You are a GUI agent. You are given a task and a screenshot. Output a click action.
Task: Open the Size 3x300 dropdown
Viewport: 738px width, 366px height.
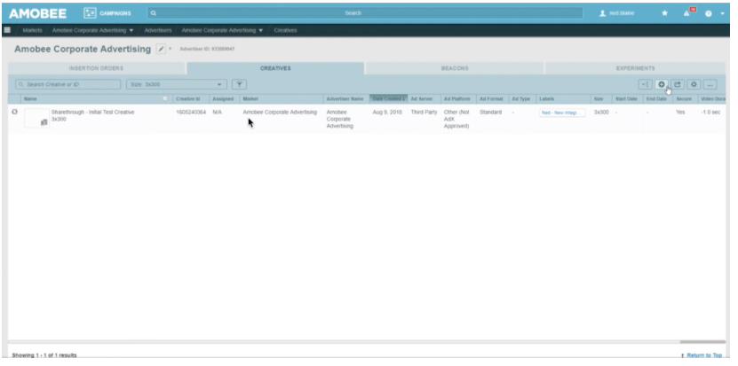[177, 84]
